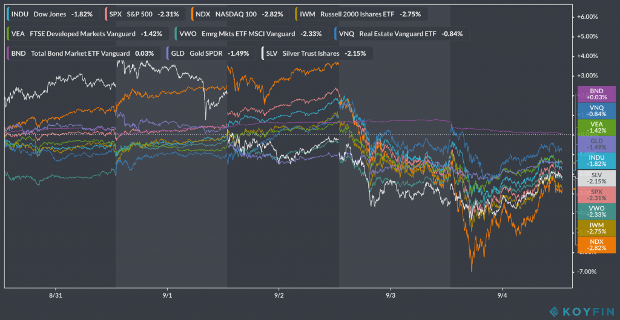
Task: Click the 8/31 date on time axis
Action: tap(56, 296)
